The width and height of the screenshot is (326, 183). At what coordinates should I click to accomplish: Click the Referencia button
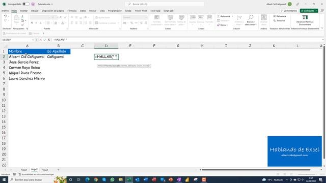point(280,16)
